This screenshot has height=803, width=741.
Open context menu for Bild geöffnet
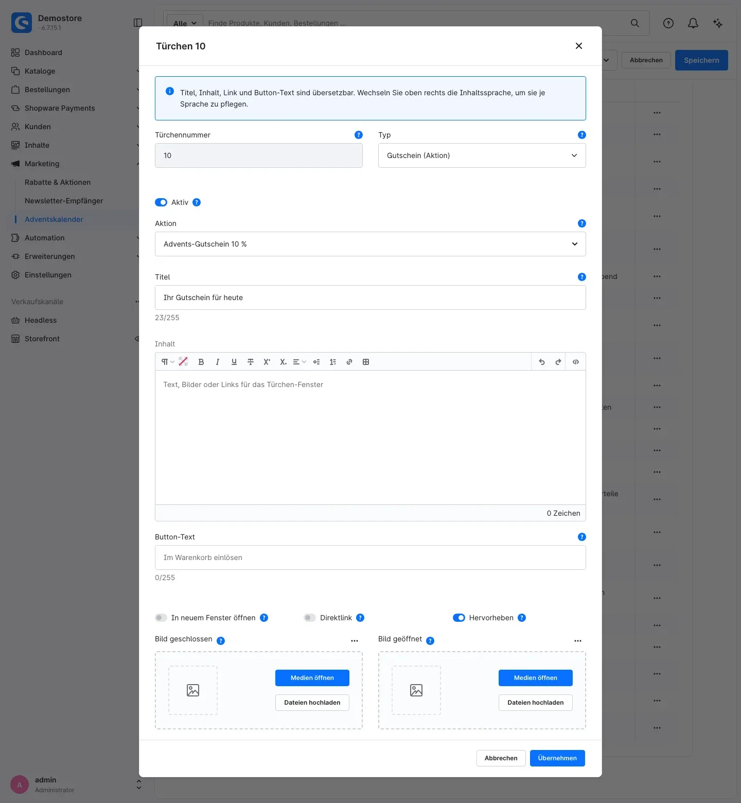coord(578,641)
